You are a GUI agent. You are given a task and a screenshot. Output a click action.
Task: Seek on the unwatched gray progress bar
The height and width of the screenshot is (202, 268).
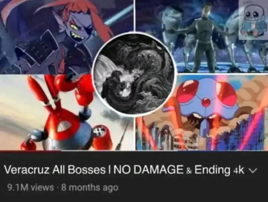[x=164, y=150]
